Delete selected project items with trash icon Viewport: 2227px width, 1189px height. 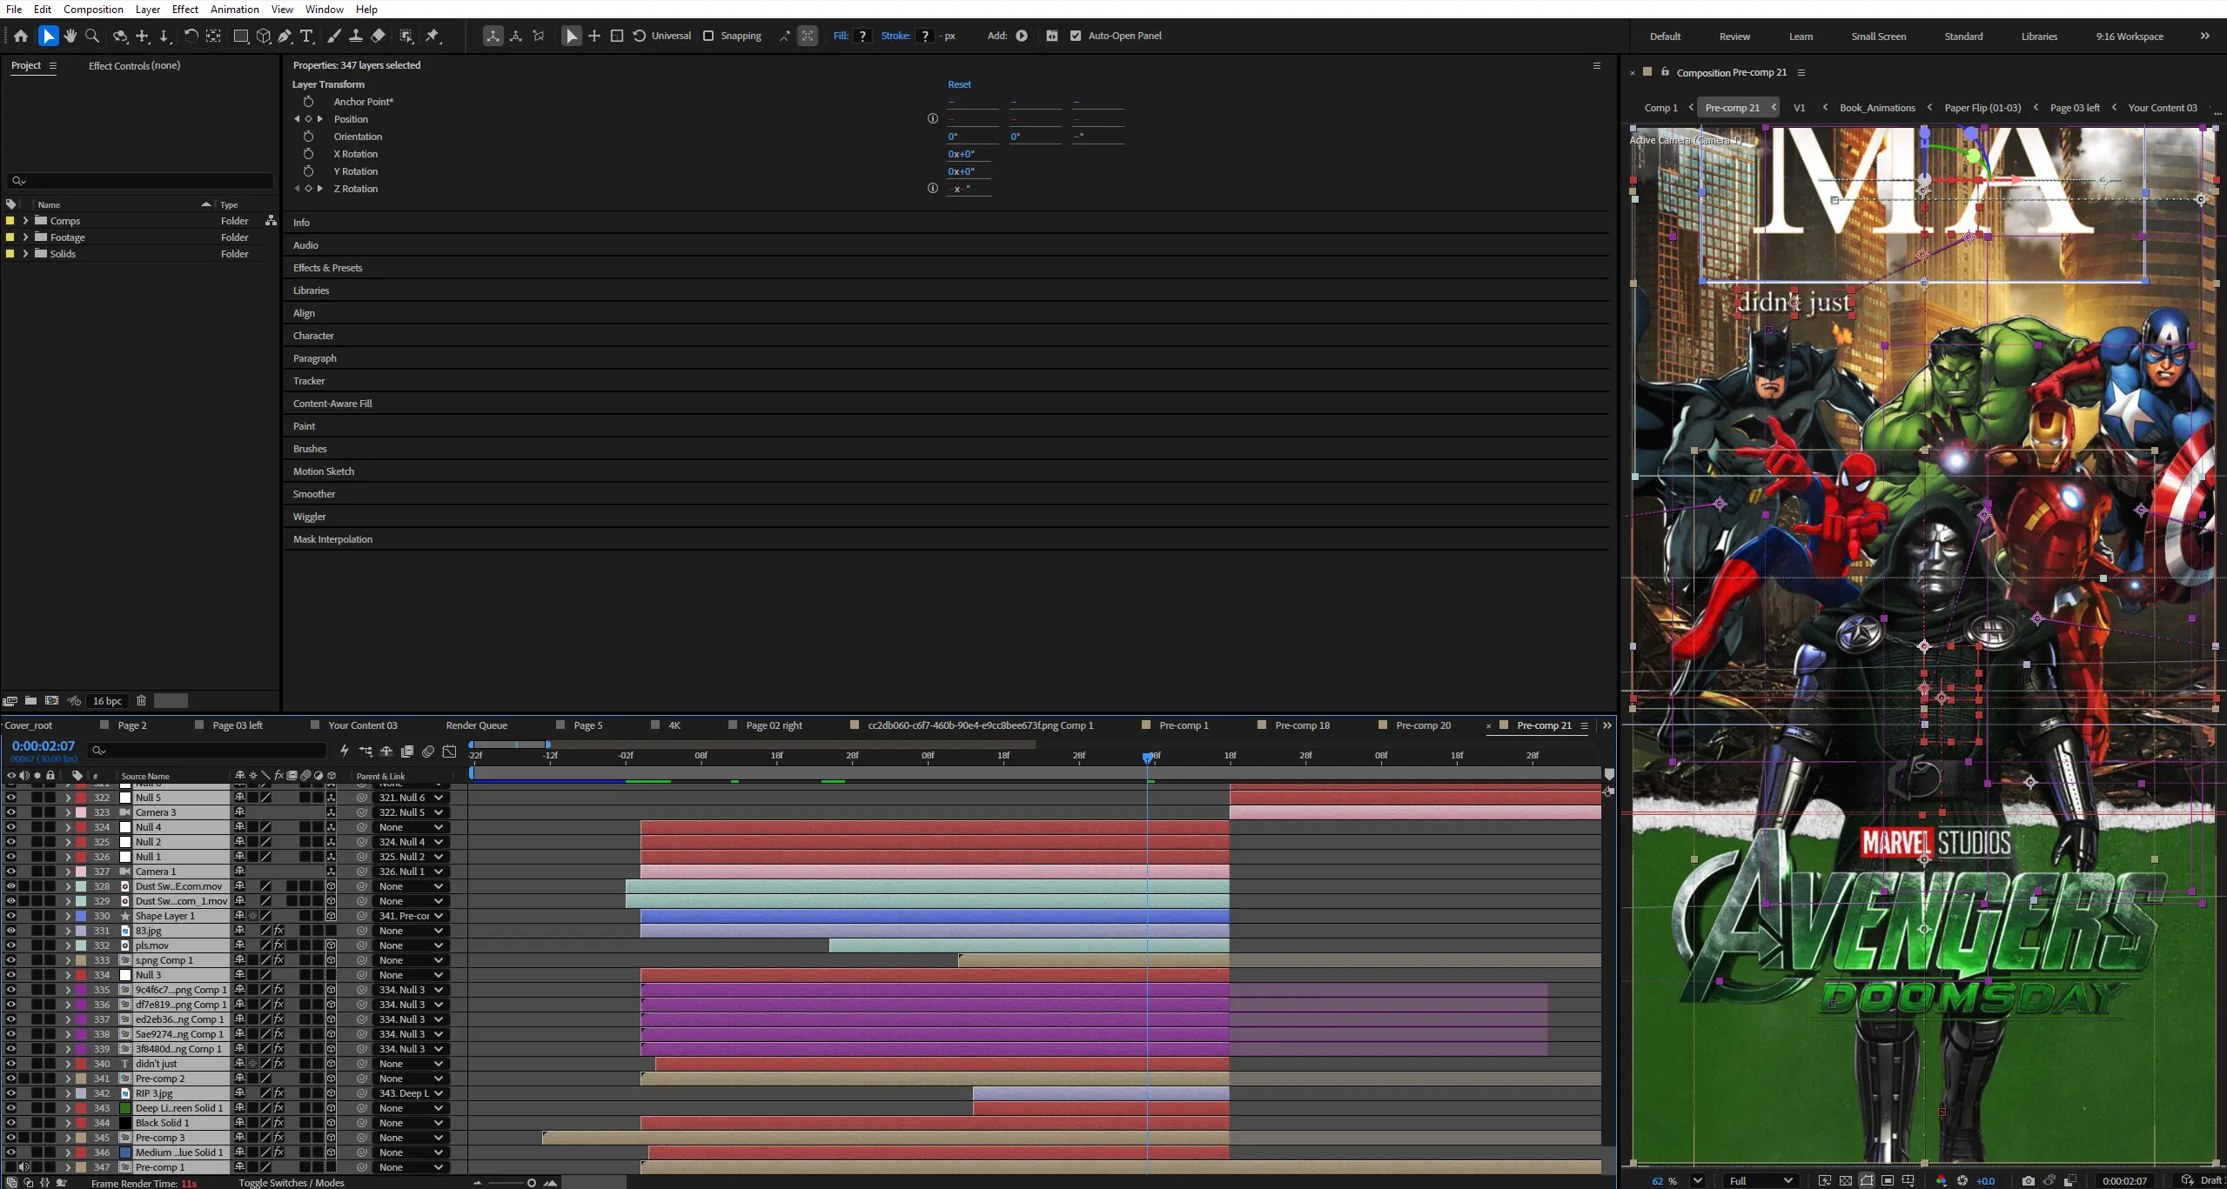pos(141,700)
